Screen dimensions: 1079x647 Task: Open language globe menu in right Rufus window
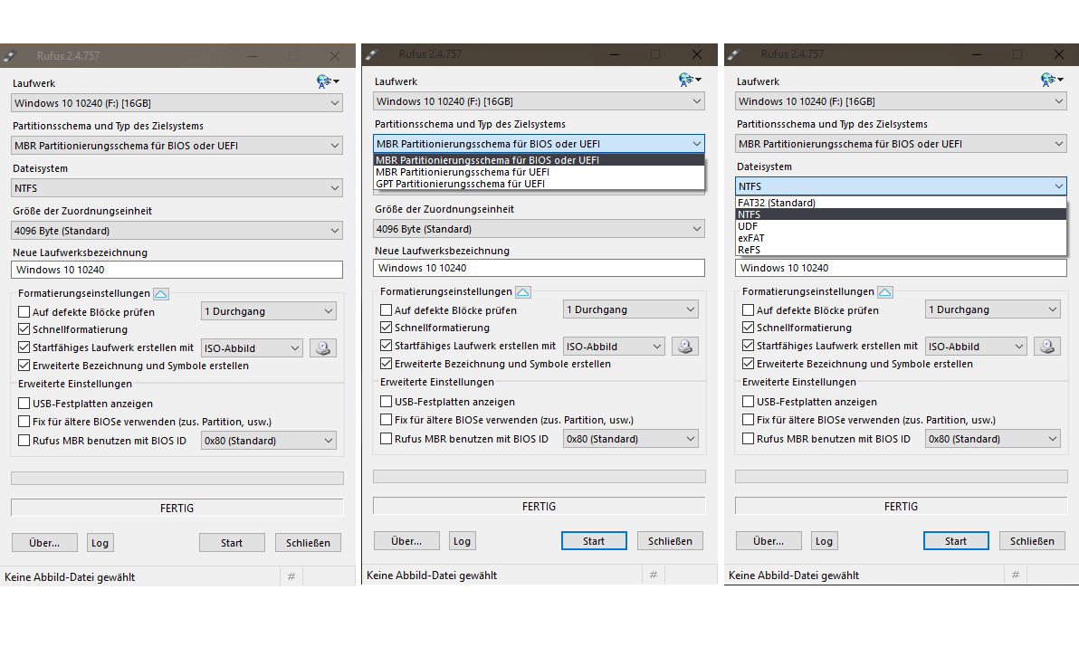1052,80
